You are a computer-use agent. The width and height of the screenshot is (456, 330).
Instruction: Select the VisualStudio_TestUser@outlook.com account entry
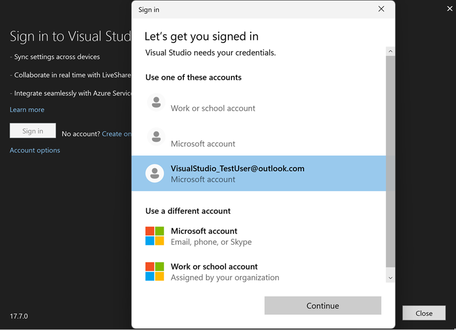coord(238,174)
